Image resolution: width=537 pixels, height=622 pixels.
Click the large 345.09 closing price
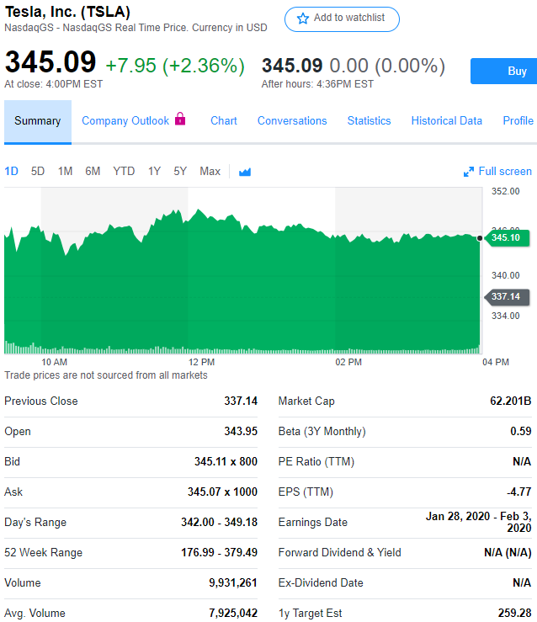coord(51,62)
